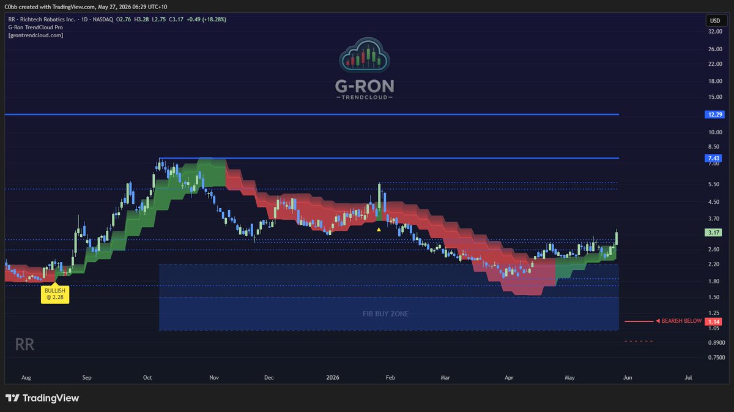Click the 15.00 price axis label
Screen dimensions: 734x412
pos(715,96)
